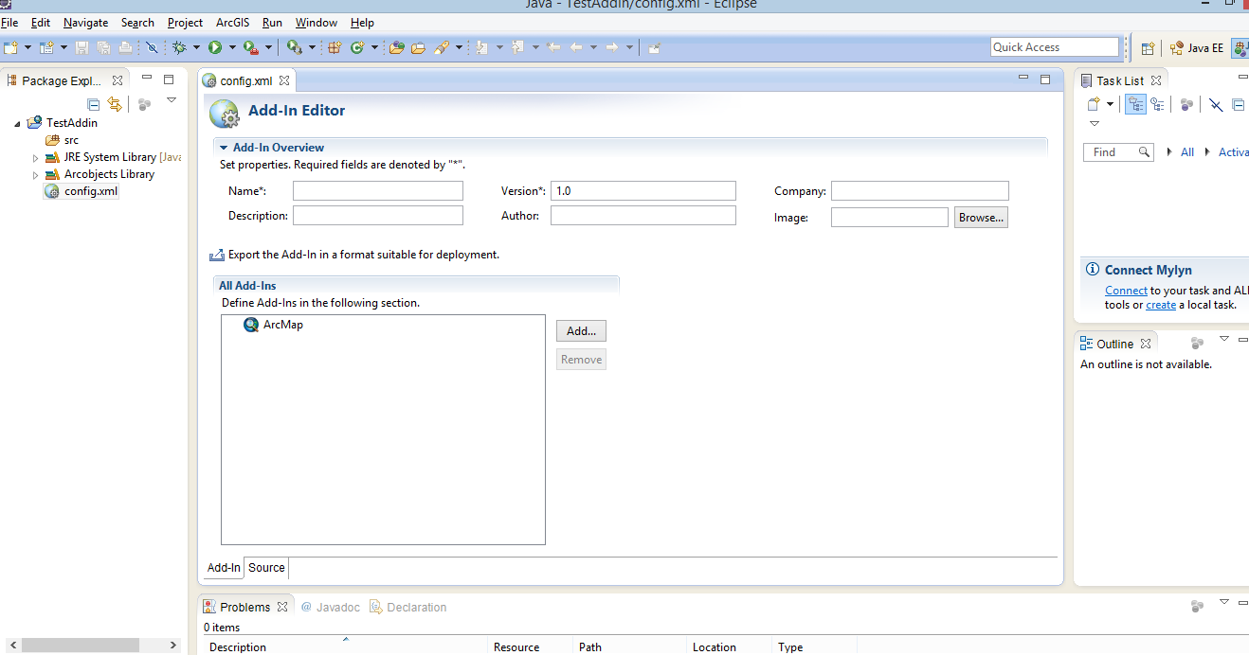Click the Connect link under Connect Mylyn
The width and height of the screenshot is (1249, 655).
click(x=1126, y=291)
